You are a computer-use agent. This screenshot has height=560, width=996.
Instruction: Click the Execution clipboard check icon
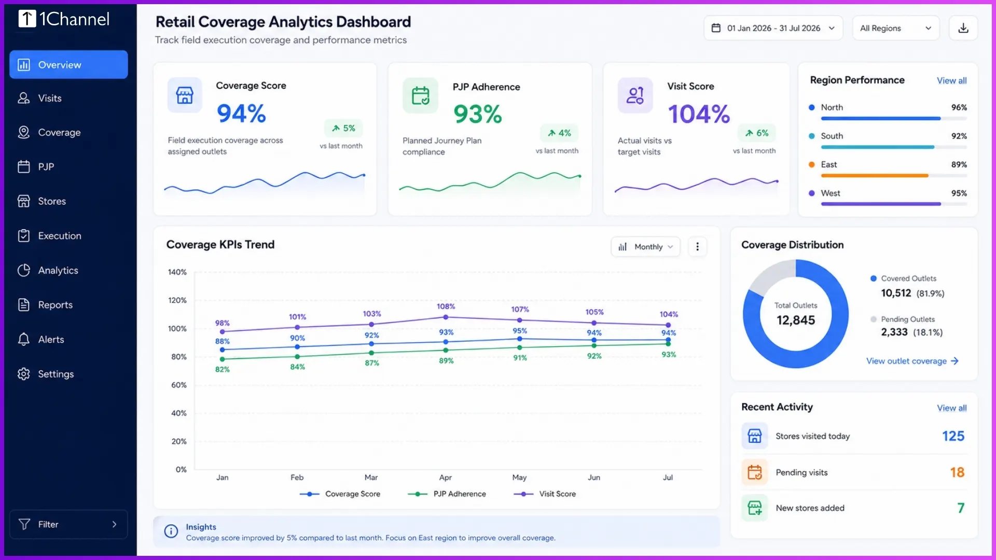pos(24,235)
